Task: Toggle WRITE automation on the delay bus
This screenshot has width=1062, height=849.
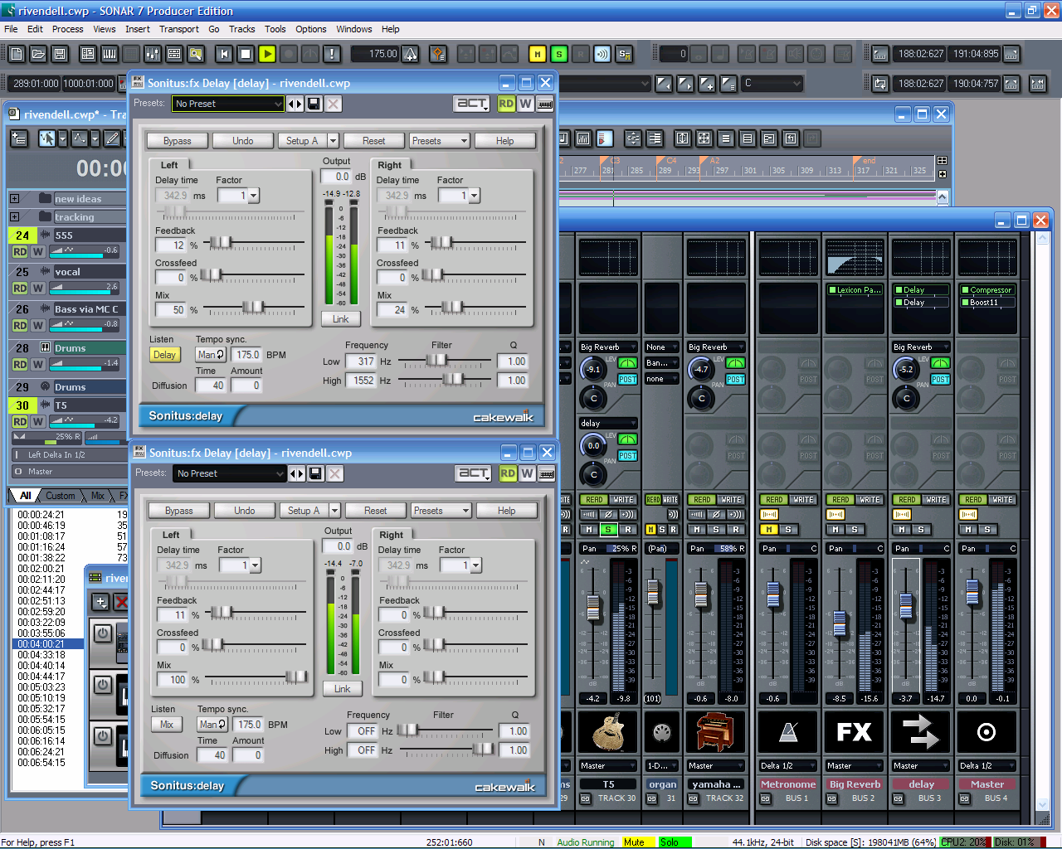Action: pyautogui.click(x=936, y=500)
